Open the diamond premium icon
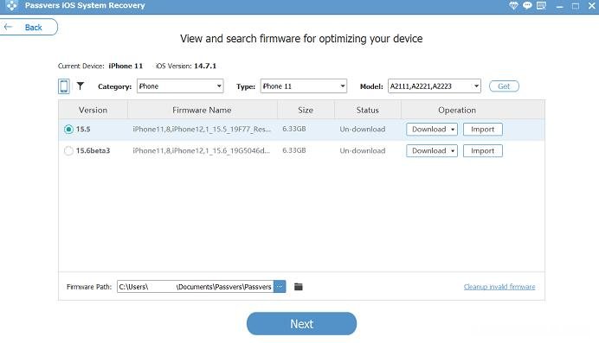The width and height of the screenshot is (599, 343). pos(513,5)
